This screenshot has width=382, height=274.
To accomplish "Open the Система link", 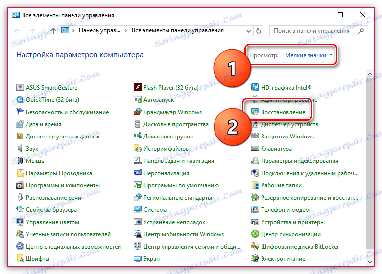I will [155, 210].
